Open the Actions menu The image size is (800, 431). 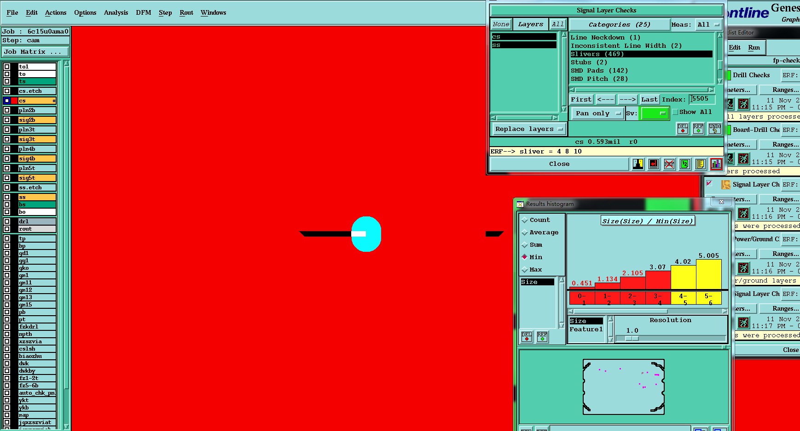pos(56,13)
